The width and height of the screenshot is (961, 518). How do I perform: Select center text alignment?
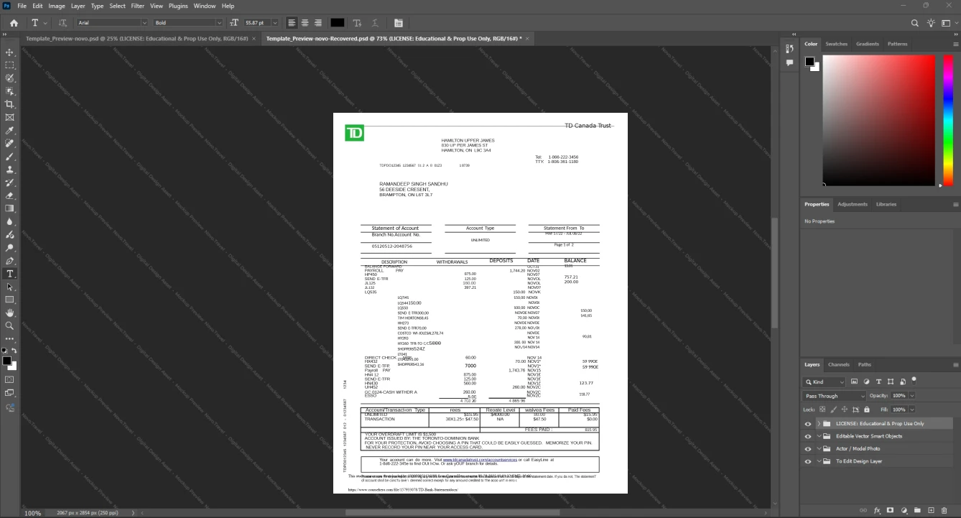tap(305, 23)
